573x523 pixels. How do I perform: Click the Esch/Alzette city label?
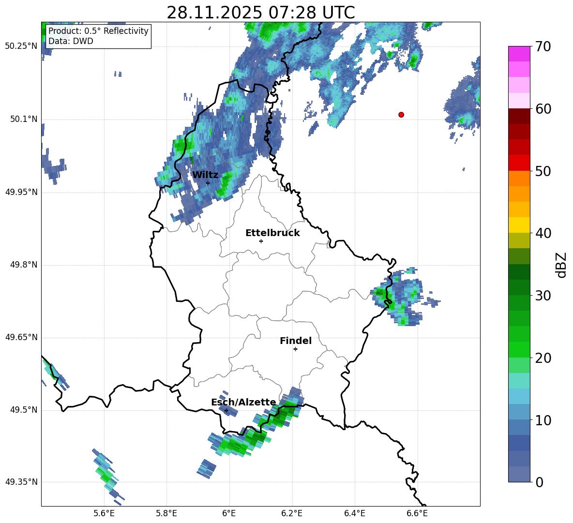click(243, 402)
